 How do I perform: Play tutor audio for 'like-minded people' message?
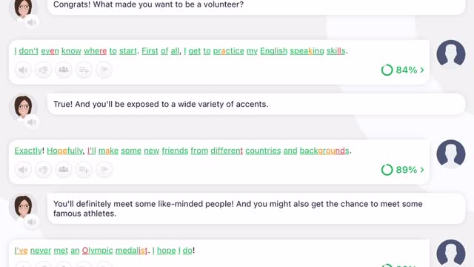click(31, 222)
